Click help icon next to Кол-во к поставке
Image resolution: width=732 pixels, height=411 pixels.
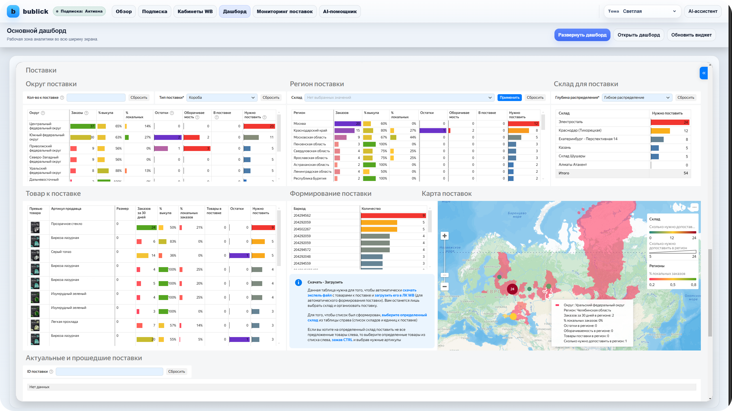pyautogui.click(x=62, y=98)
